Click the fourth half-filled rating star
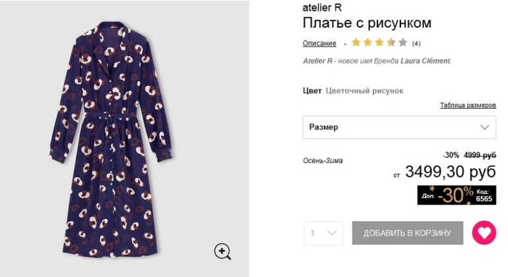 [x=391, y=43]
